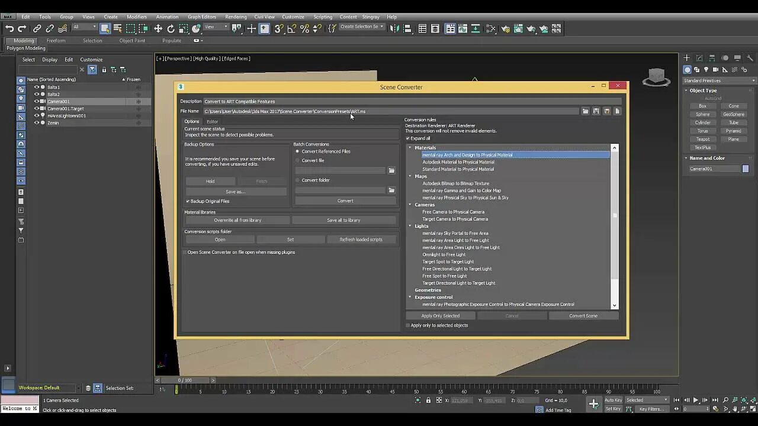This screenshot has width=758, height=426.
Task: Select the Convert folder radio button
Action: coord(298,180)
